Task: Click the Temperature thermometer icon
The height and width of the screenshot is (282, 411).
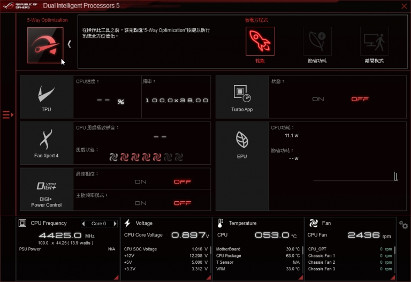Action: 220,223
